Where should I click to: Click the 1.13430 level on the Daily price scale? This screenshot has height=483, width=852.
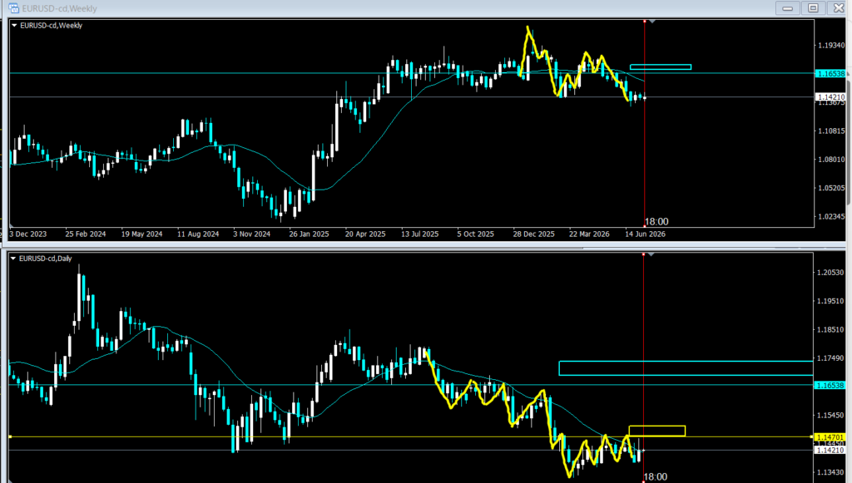(830, 473)
